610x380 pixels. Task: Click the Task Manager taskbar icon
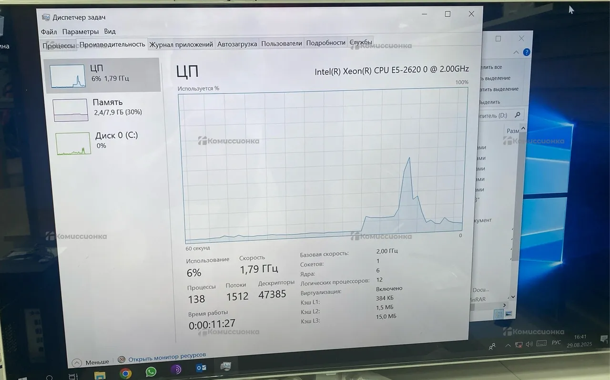click(225, 366)
